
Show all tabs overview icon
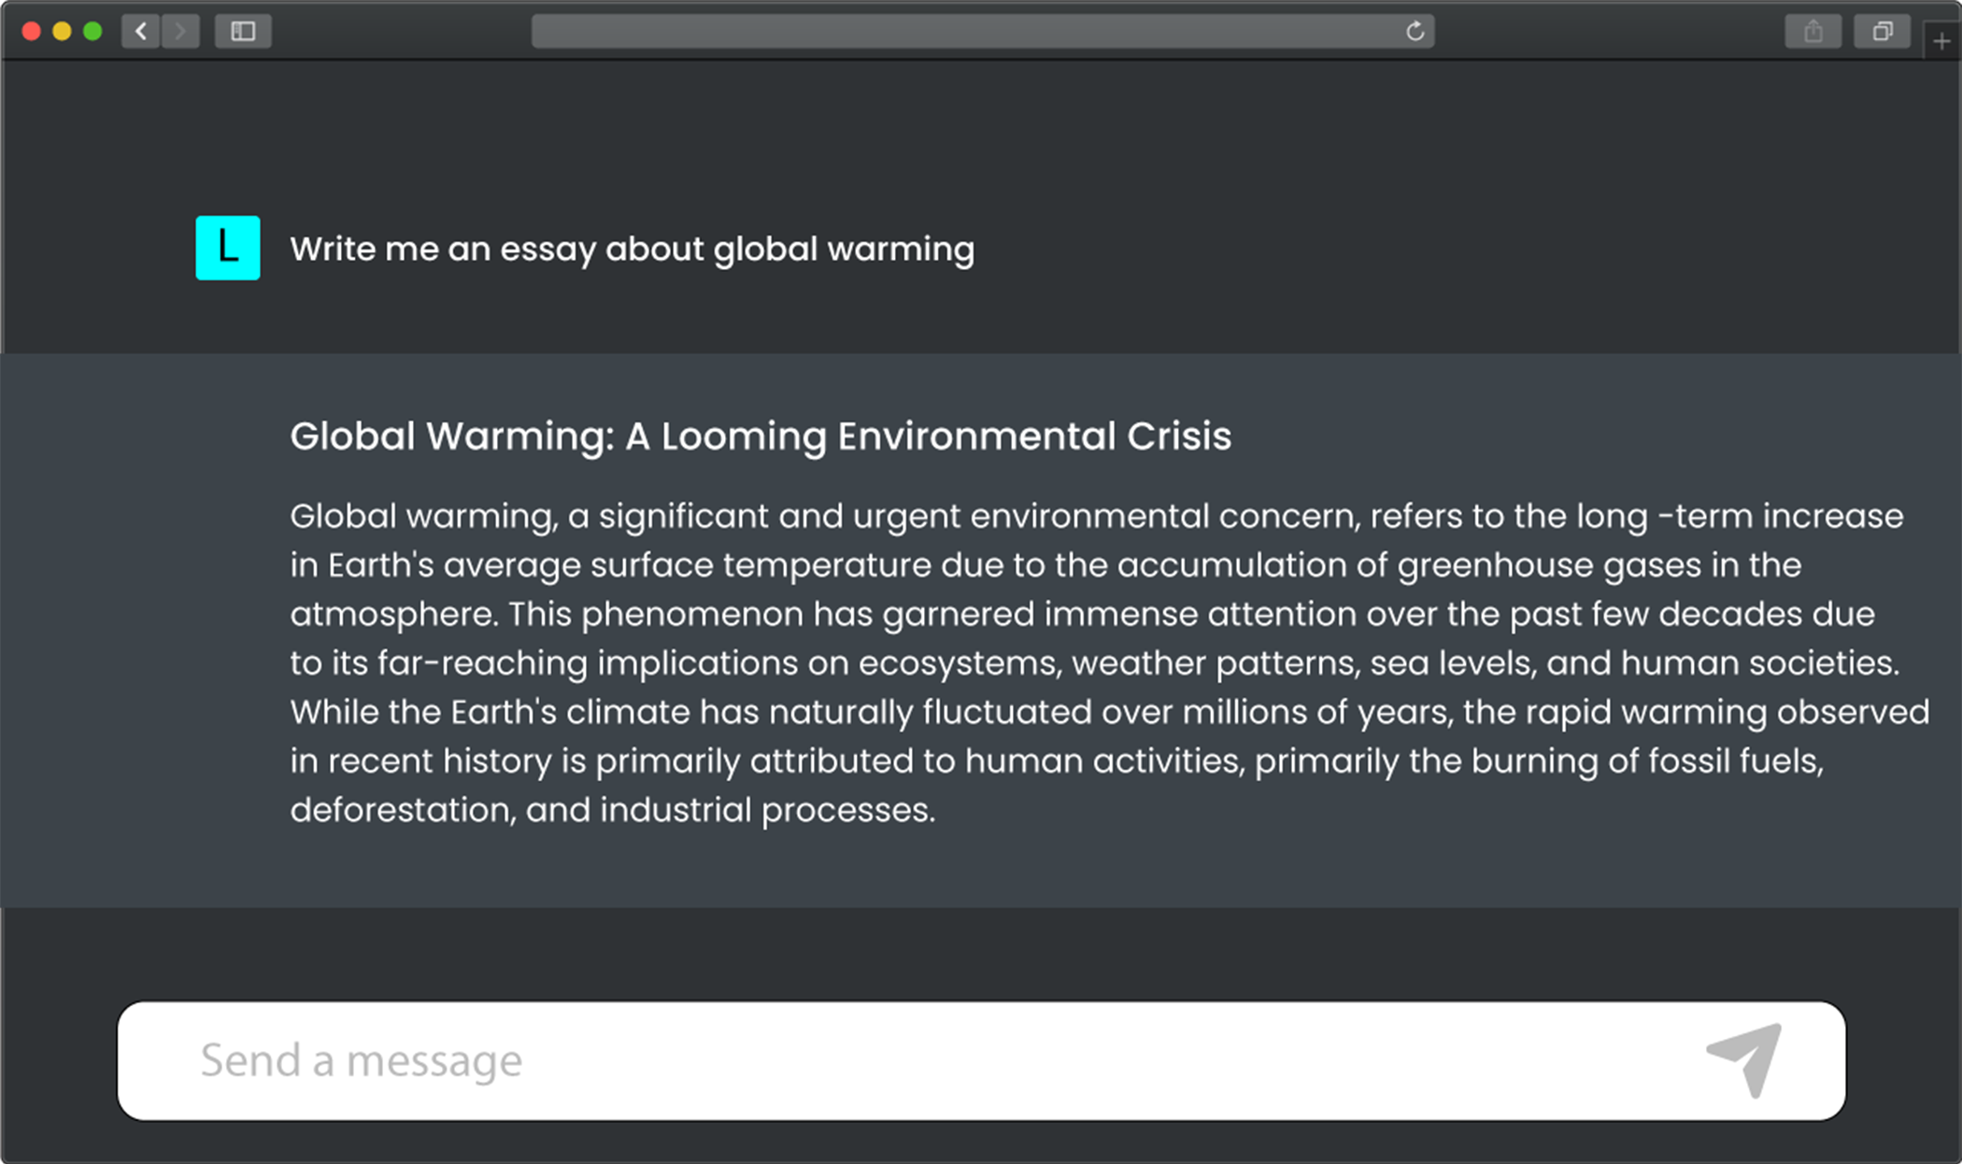pyautogui.click(x=1883, y=32)
